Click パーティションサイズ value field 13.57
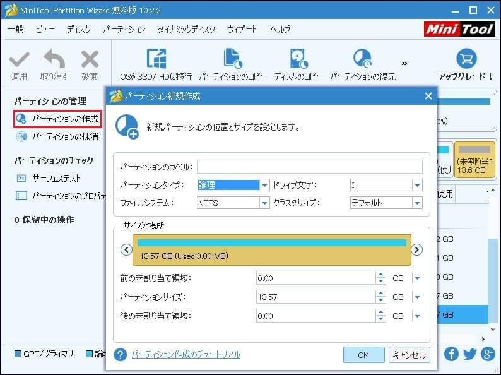 pyautogui.click(x=315, y=297)
